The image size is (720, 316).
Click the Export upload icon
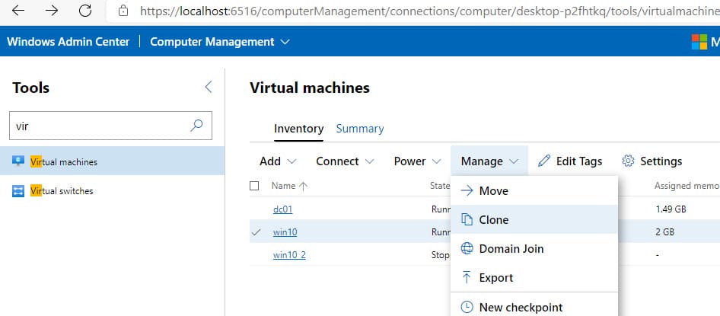[467, 277]
